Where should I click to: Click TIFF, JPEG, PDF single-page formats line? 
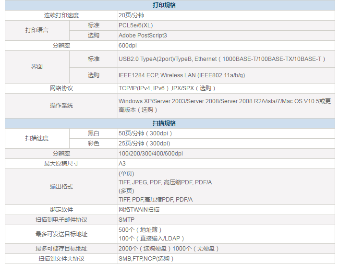pyautogui.click(x=165, y=182)
